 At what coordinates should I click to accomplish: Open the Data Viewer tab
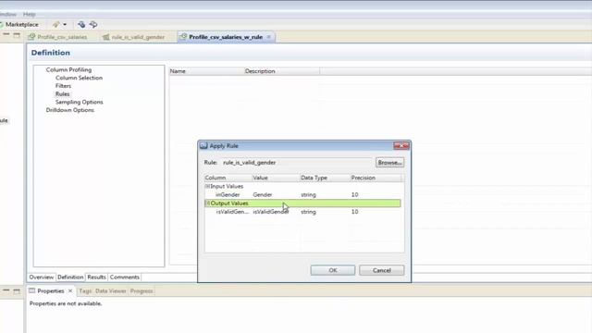111,291
